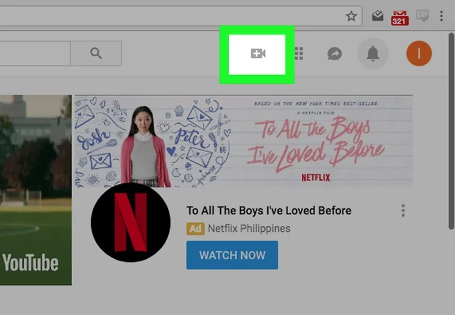
Task: Click the Netflix Philippines advertiser name
Action: [249, 229]
